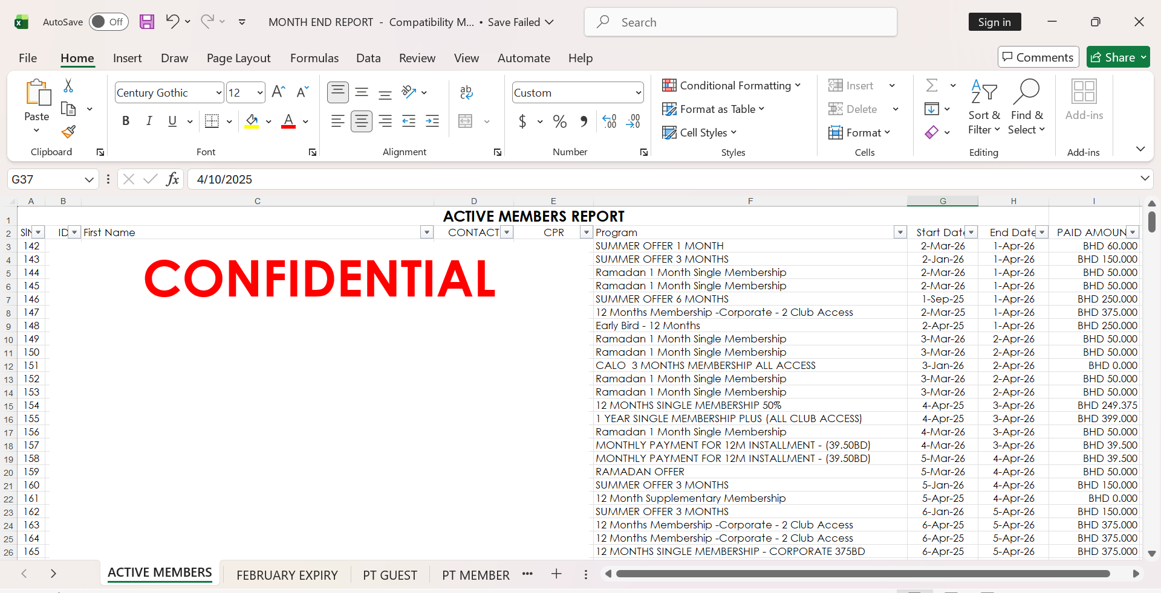1161x593 pixels.
Task: Click the Share button
Action: pyautogui.click(x=1118, y=57)
